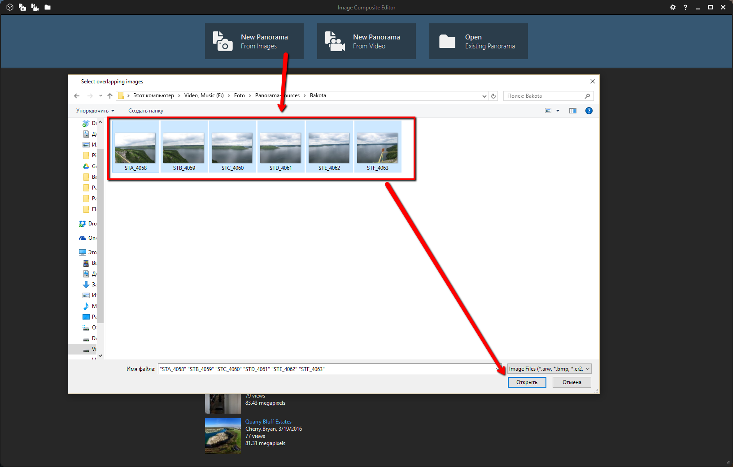Navigate back with the left arrow
Image resolution: width=733 pixels, height=467 pixels.
77,96
